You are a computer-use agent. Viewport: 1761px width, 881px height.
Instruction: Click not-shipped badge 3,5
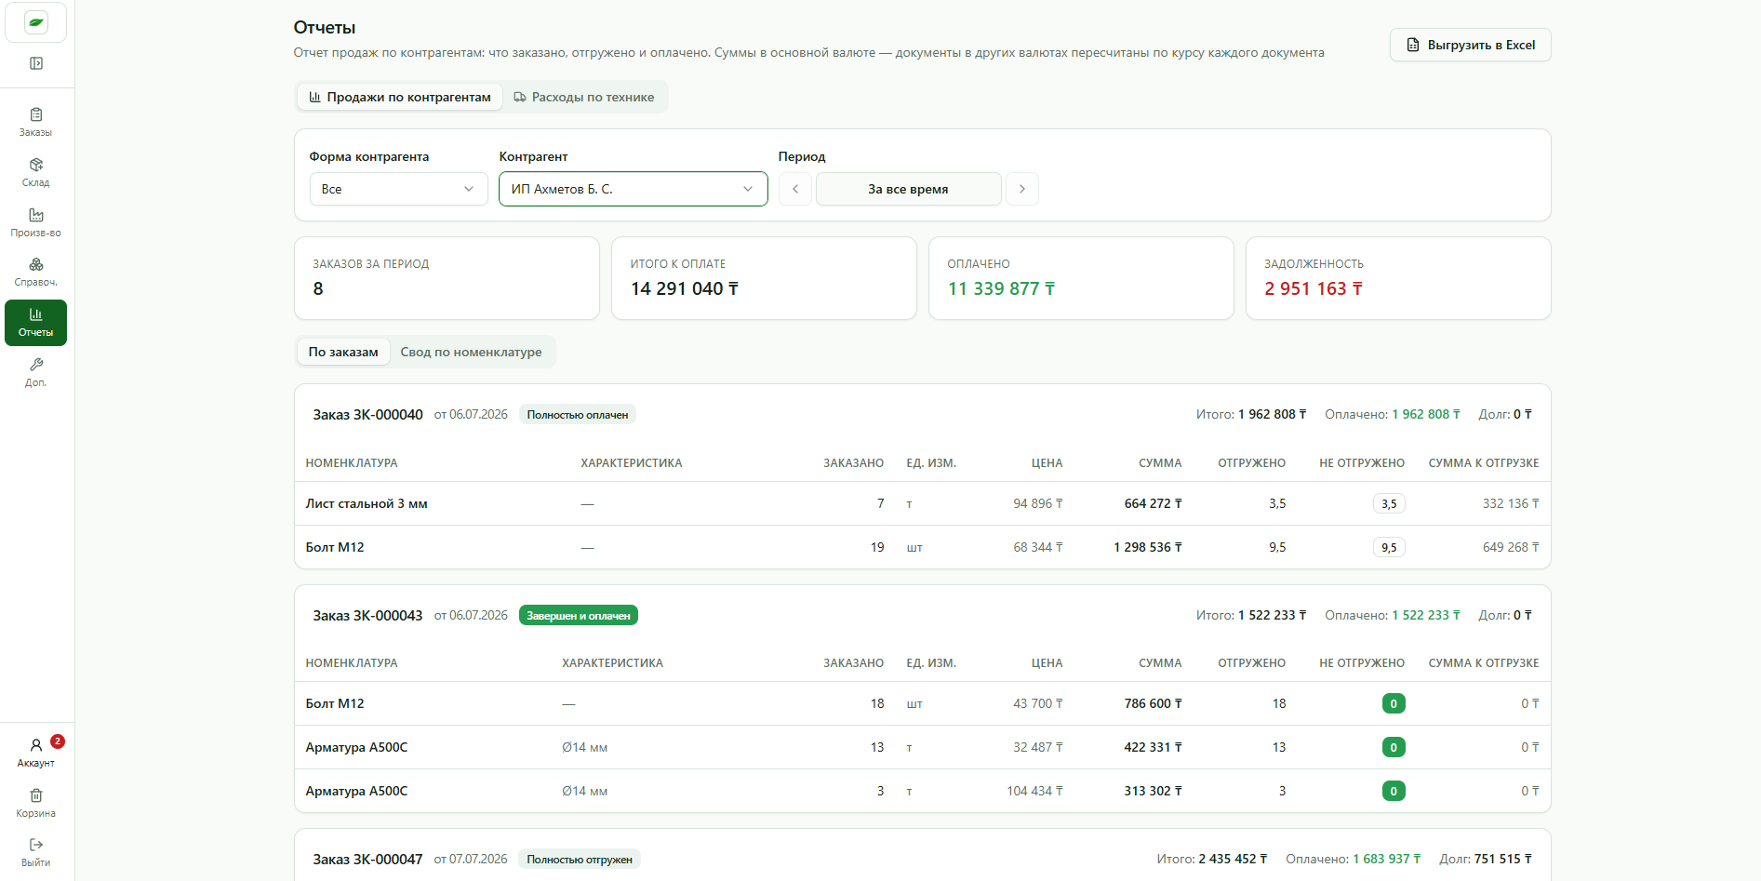point(1389,503)
